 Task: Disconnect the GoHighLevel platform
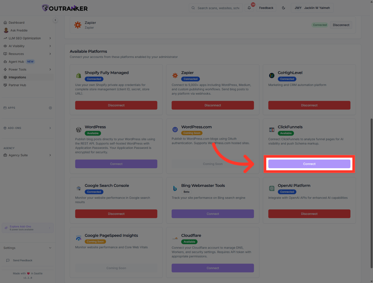tap(309, 105)
